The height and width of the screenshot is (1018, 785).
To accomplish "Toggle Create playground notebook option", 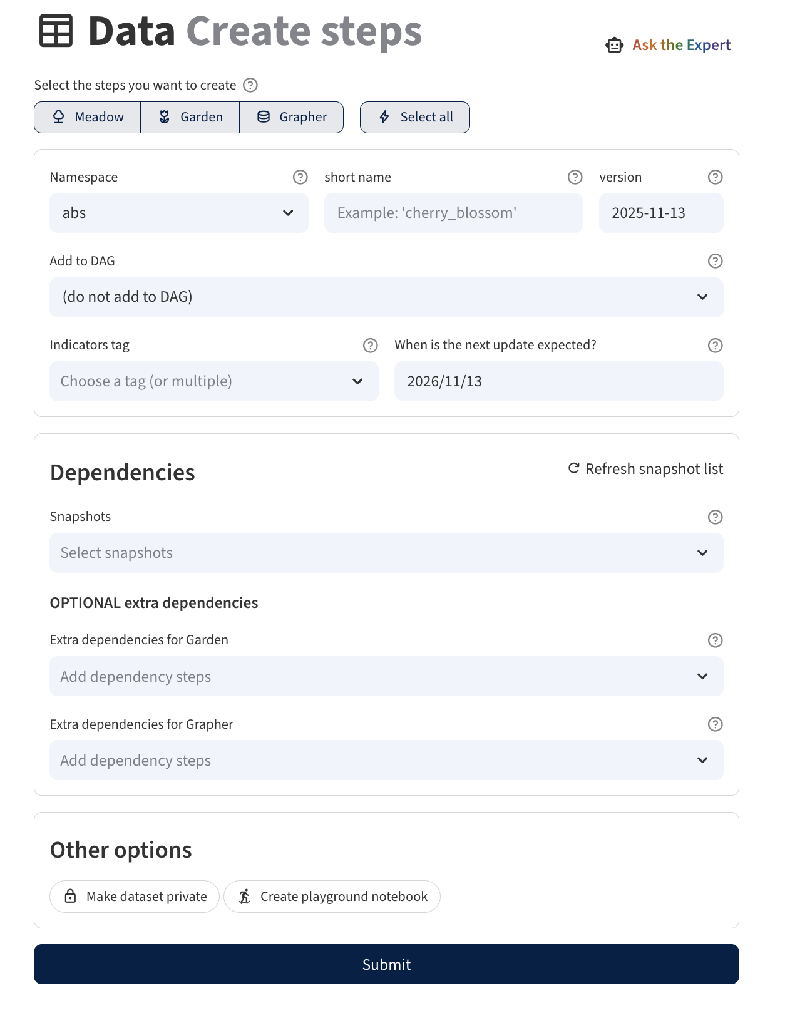I will tap(332, 897).
